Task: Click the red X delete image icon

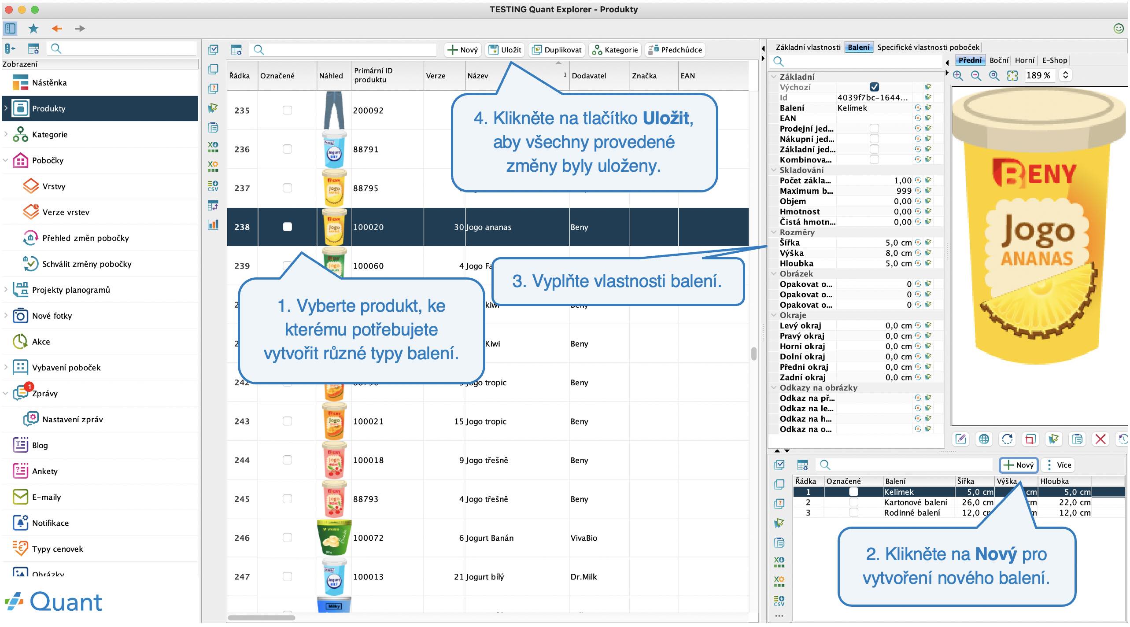Action: tap(1100, 439)
